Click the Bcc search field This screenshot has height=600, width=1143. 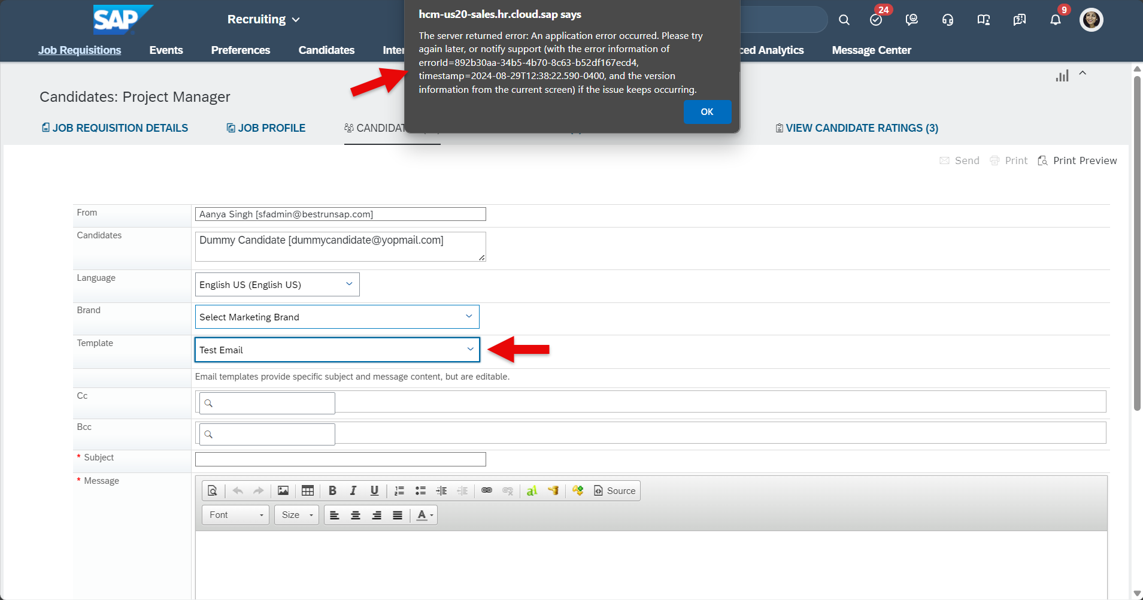pos(267,434)
